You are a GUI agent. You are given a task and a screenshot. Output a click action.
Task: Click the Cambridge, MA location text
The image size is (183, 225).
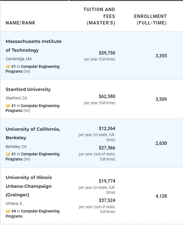pos(19,59)
